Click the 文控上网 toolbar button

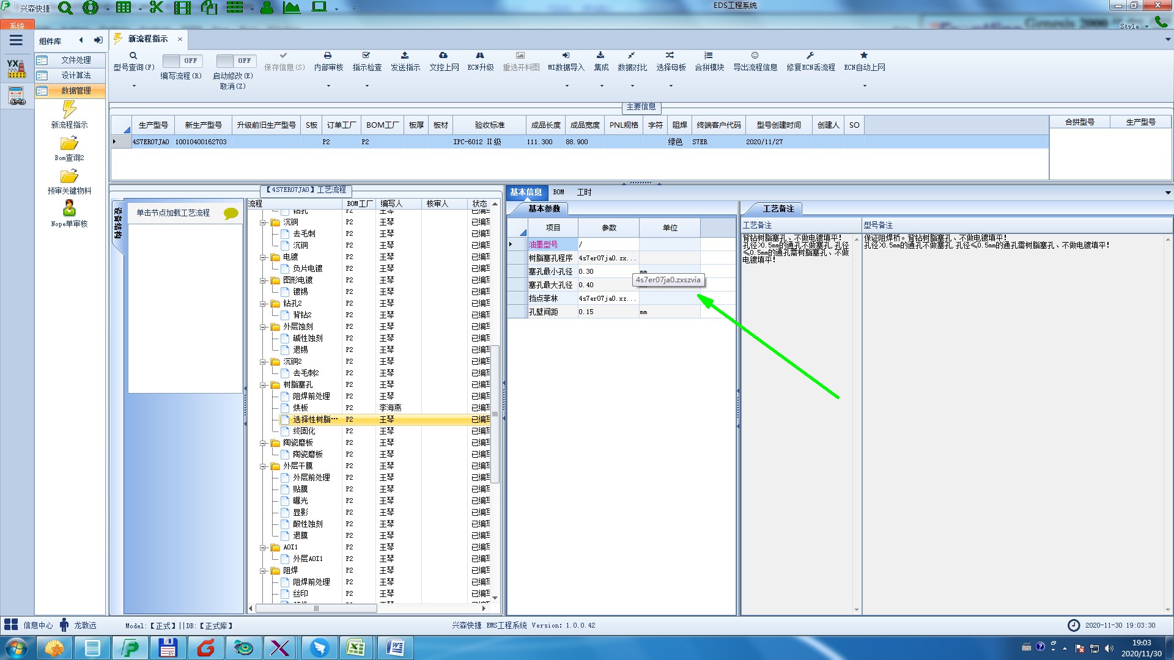(444, 61)
